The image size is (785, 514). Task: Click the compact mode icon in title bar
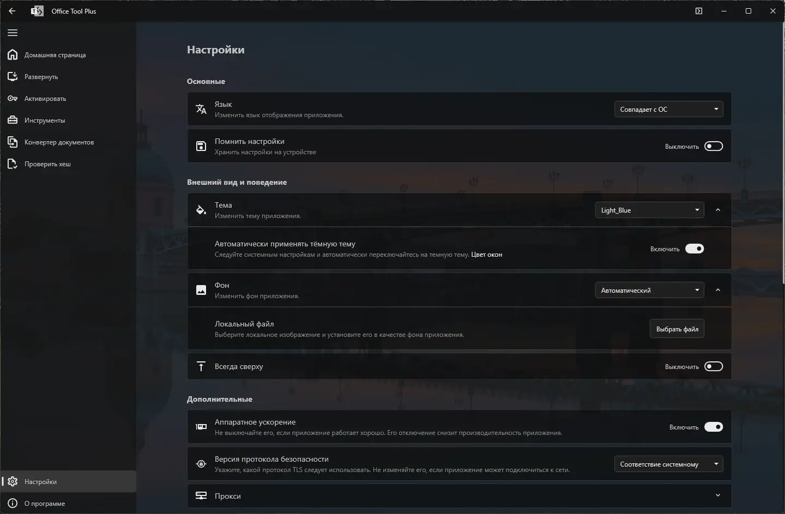699,11
